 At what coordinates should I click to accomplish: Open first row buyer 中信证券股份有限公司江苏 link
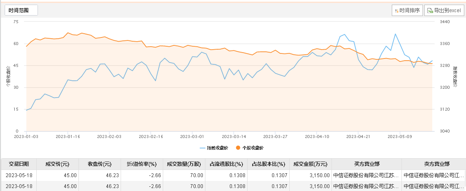366,175
